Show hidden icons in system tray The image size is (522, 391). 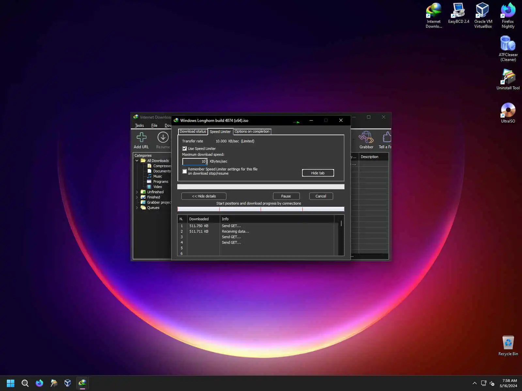click(475, 383)
